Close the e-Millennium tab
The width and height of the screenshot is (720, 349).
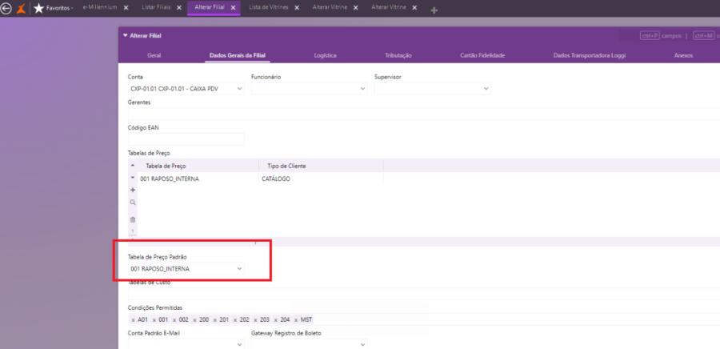126,8
